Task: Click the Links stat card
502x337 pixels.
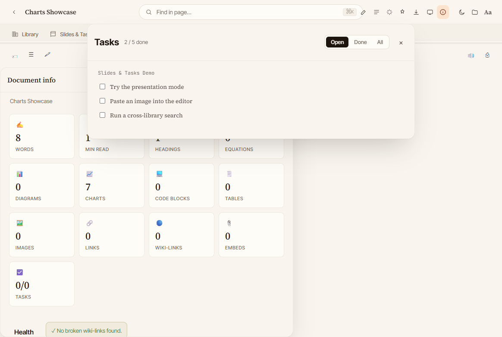Action: pyautogui.click(x=112, y=235)
